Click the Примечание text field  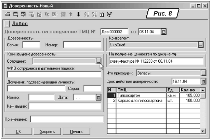(66, 119)
